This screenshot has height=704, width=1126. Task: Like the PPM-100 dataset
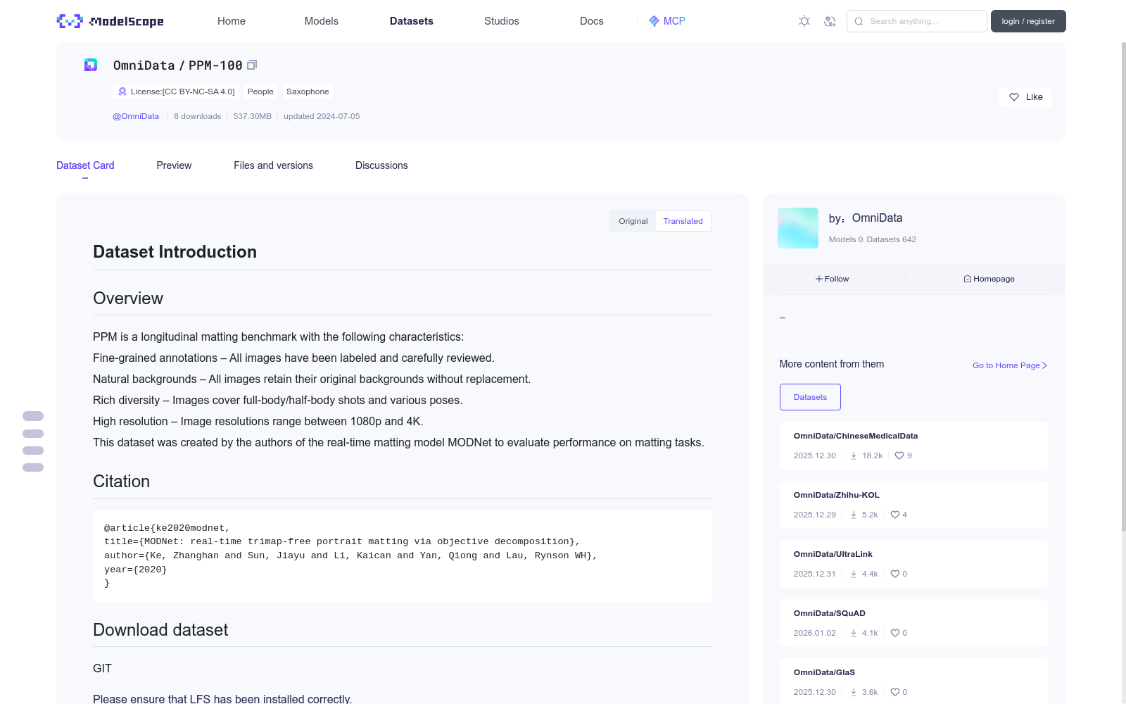point(1025,97)
